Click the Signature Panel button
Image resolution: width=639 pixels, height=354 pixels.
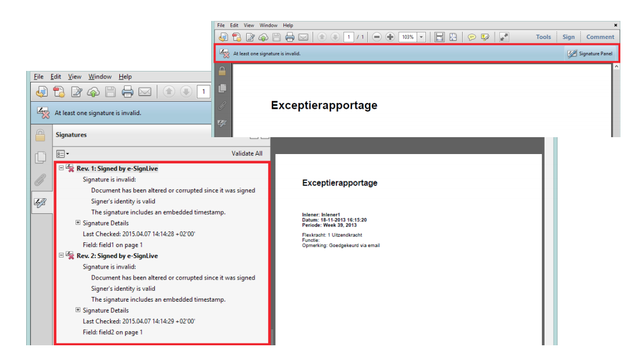590,53
